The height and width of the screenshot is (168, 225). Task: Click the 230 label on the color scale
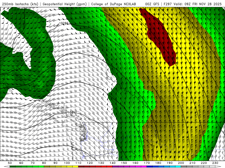click(215, 163)
